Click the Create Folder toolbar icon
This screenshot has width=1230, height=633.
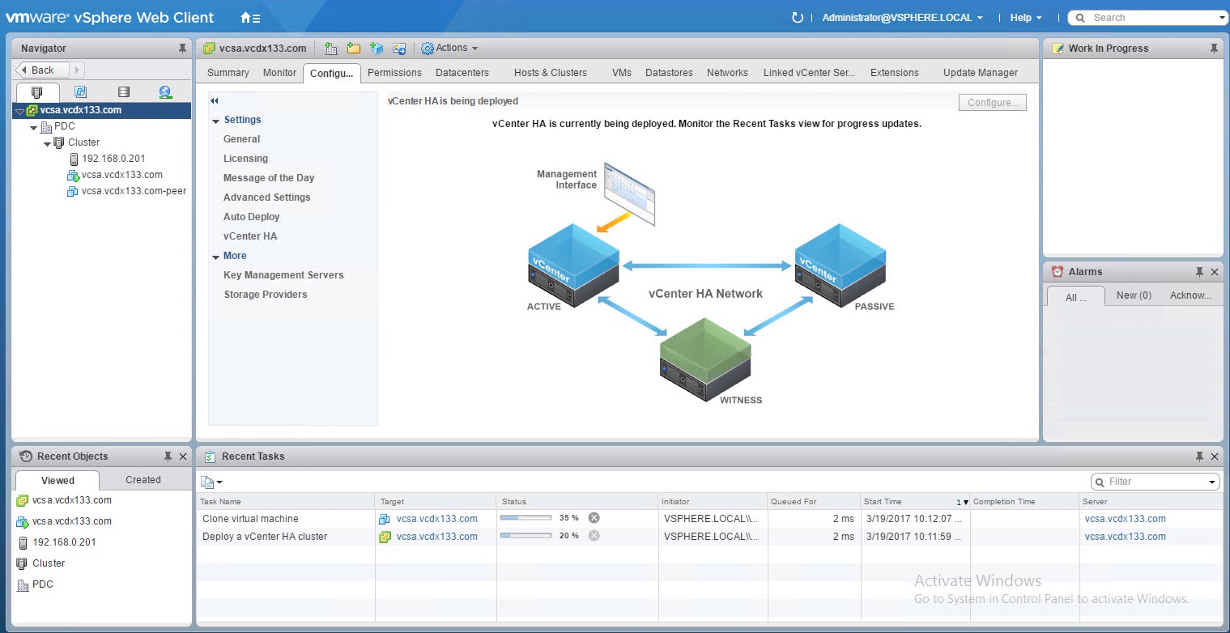tap(353, 49)
